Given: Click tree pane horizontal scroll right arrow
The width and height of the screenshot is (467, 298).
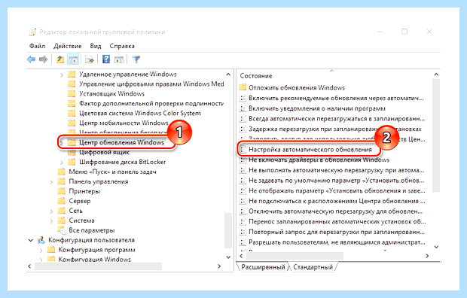Looking at the screenshot, I should coord(219,266).
